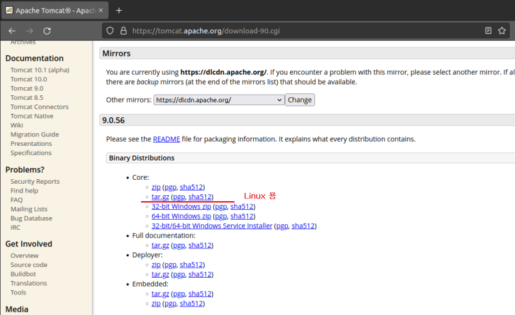Open sha512 checksum for Core zip

pos(191,187)
